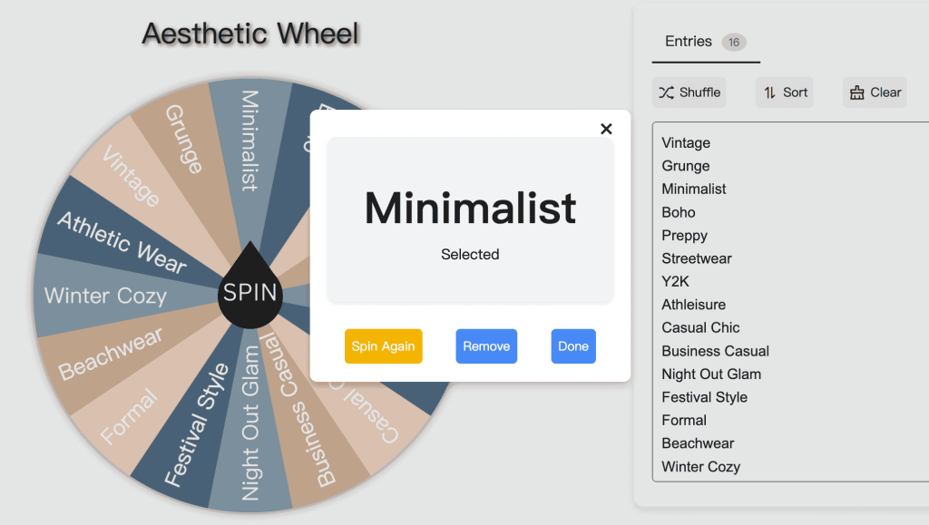
Task: Click the shuffle arrows icon
Action: tap(667, 92)
